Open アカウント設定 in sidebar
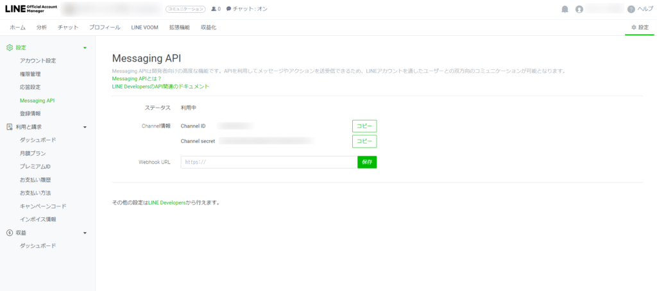 [x=38, y=61]
